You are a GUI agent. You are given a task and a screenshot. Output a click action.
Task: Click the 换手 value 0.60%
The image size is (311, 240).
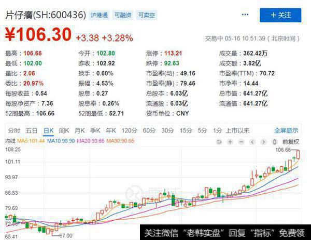pyautogui.click(x=105, y=73)
